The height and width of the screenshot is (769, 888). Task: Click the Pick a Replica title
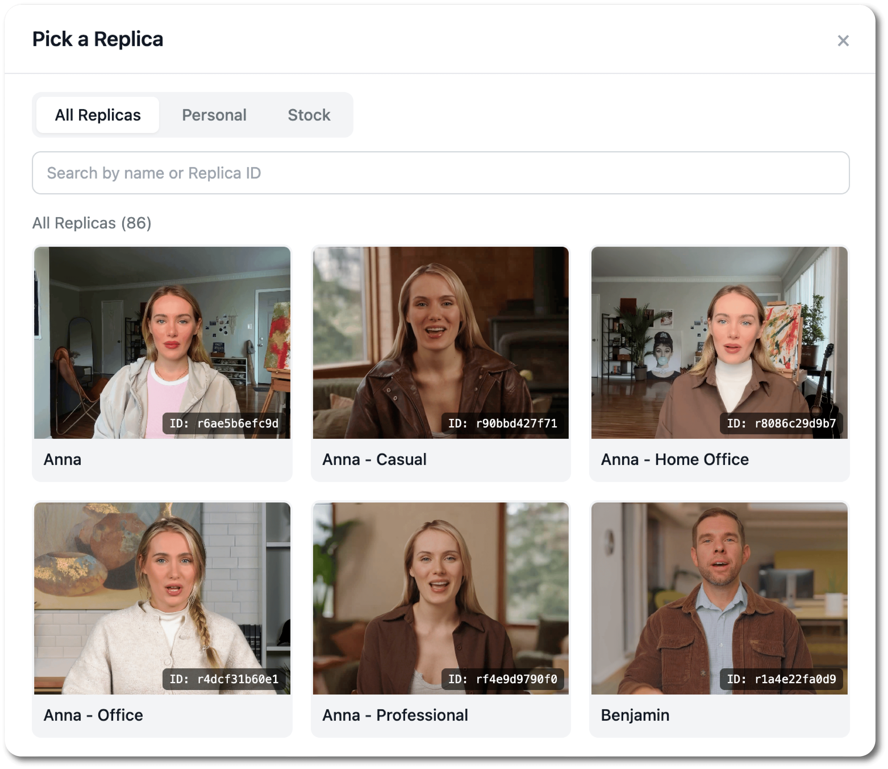[x=98, y=39]
